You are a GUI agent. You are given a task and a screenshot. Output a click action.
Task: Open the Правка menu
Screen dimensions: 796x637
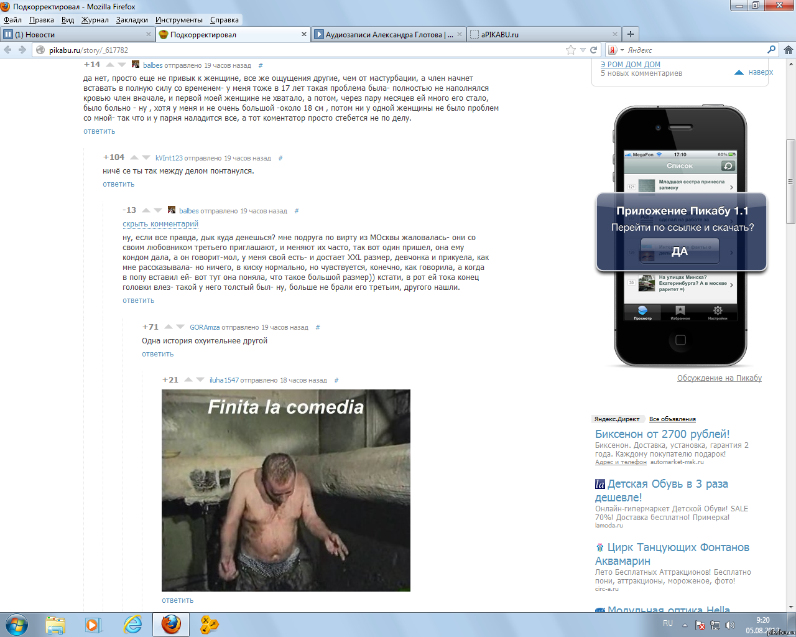(41, 20)
